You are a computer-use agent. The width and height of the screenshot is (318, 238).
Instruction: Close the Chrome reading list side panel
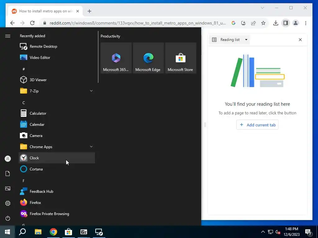(300, 40)
